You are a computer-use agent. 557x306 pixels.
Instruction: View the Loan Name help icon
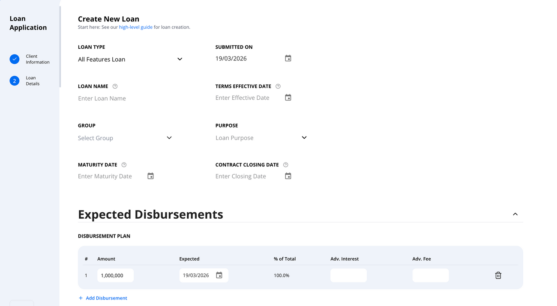[114, 86]
